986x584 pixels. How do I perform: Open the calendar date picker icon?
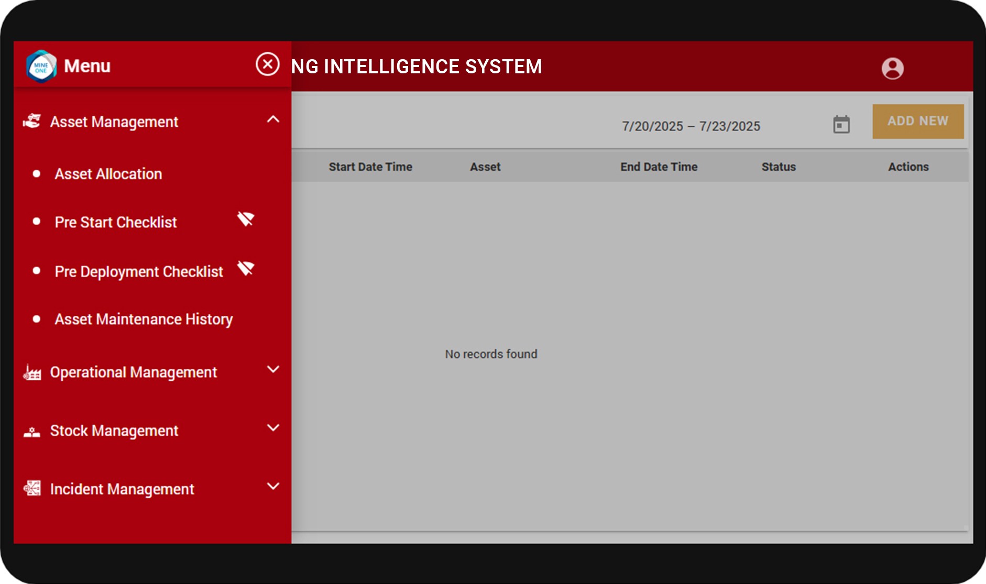click(841, 125)
